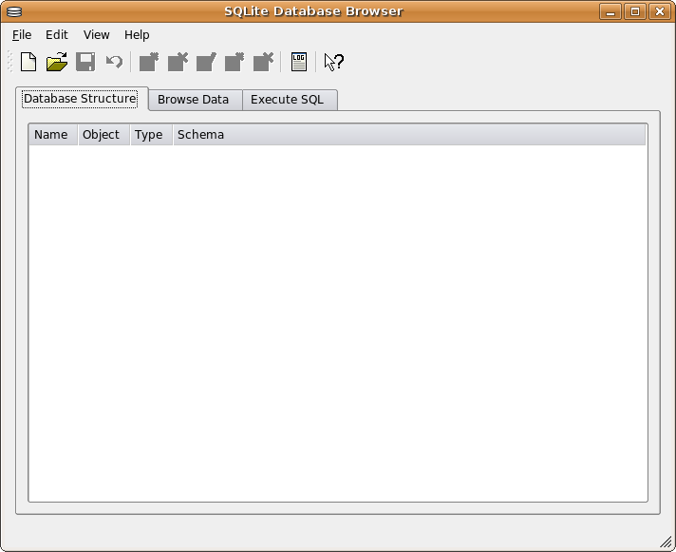The height and width of the screenshot is (552, 676).
Task: Click the Delete Table toolbar icon
Action: [x=178, y=62]
